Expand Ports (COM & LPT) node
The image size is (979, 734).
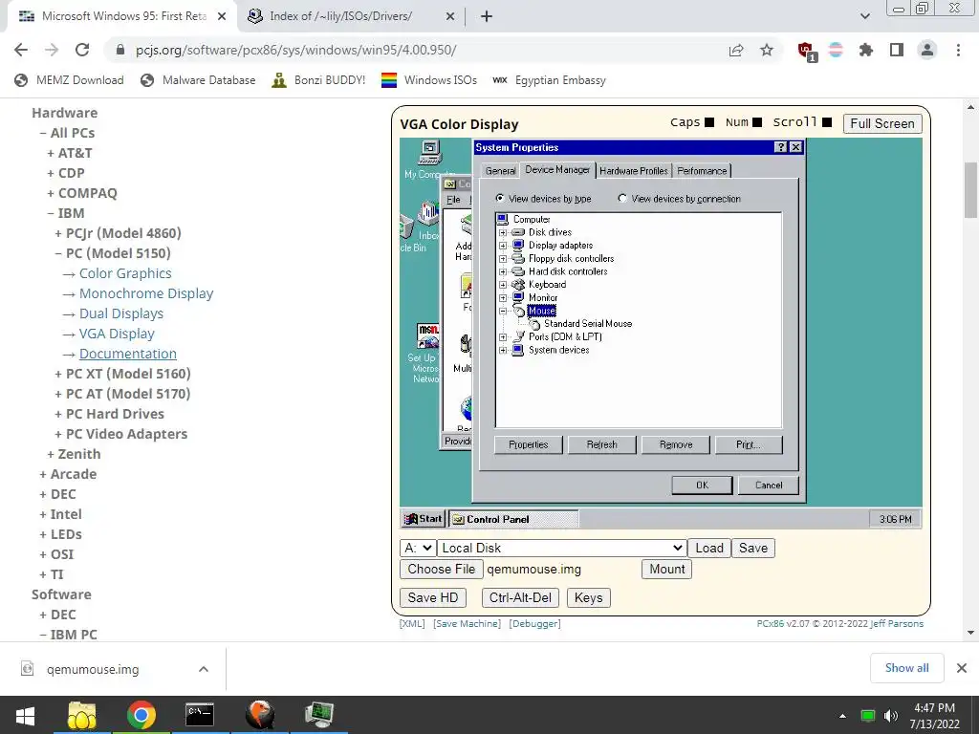click(x=503, y=337)
